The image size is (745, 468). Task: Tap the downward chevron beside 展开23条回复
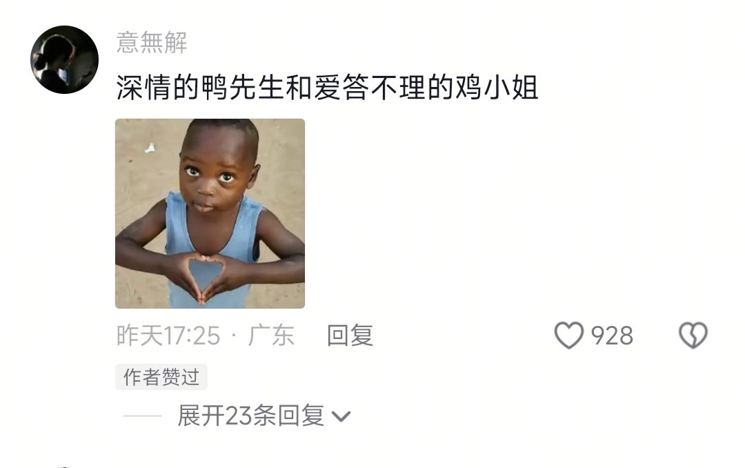pyautogui.click(x=341, y=417)
